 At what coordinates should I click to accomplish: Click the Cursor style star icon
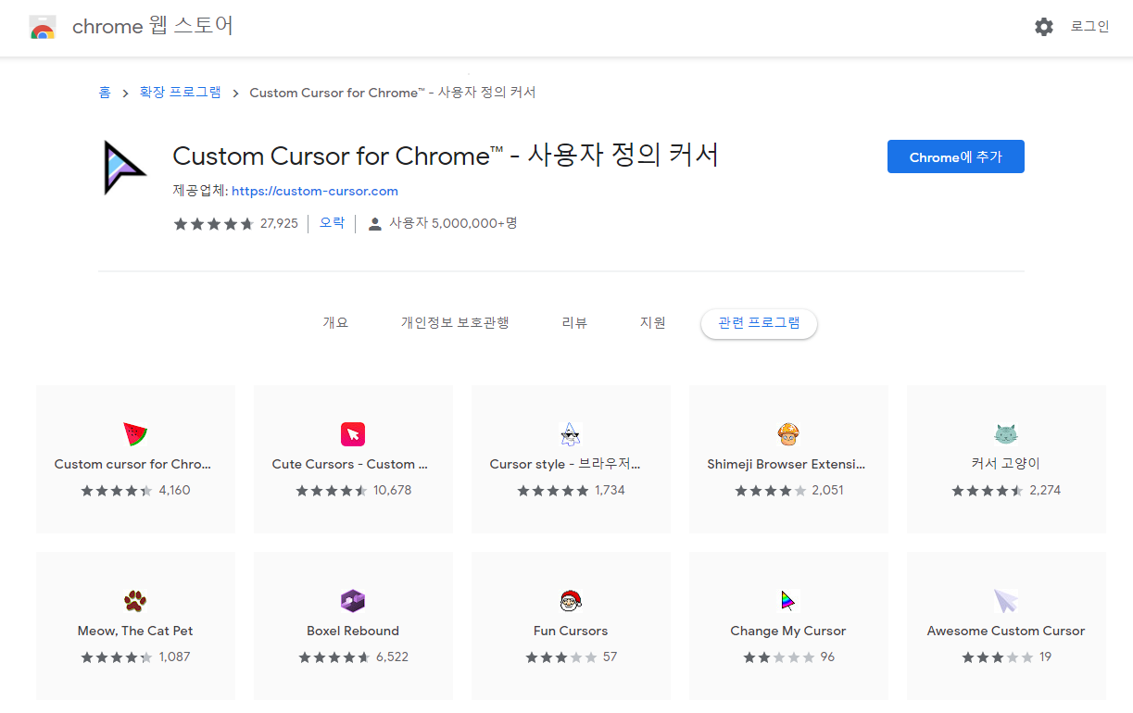571,433
